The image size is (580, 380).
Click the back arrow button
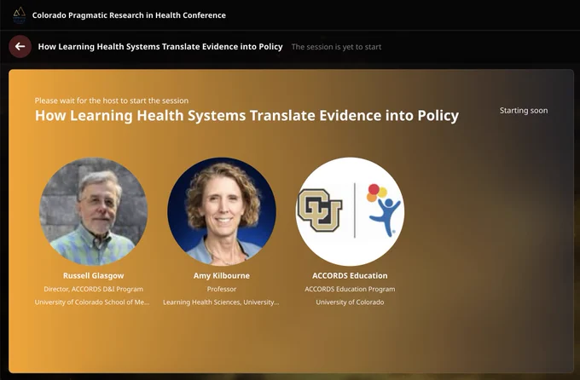pos(20,47)
